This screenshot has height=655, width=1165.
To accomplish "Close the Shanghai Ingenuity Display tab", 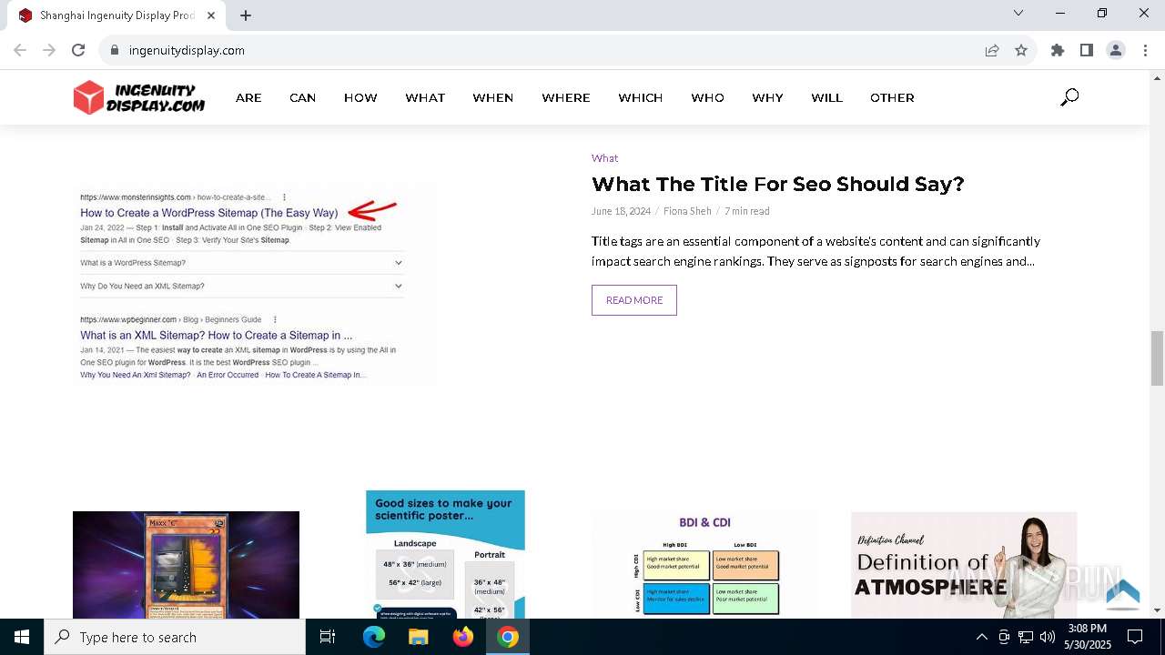I will tap(211, 15).
